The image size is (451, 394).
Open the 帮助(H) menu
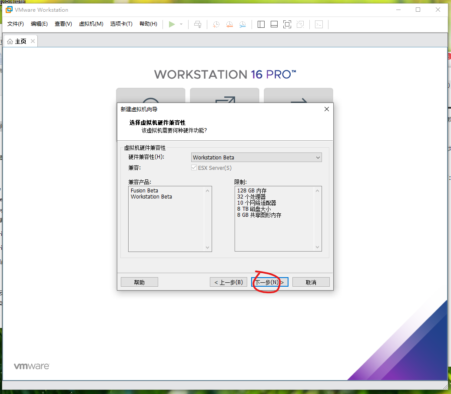point(148,24)
